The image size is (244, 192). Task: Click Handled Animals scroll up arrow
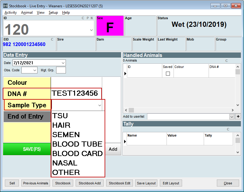[x=238, y=67]
